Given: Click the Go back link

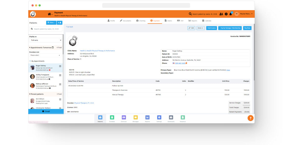Looking at the screenshot, I should point(70,27).
